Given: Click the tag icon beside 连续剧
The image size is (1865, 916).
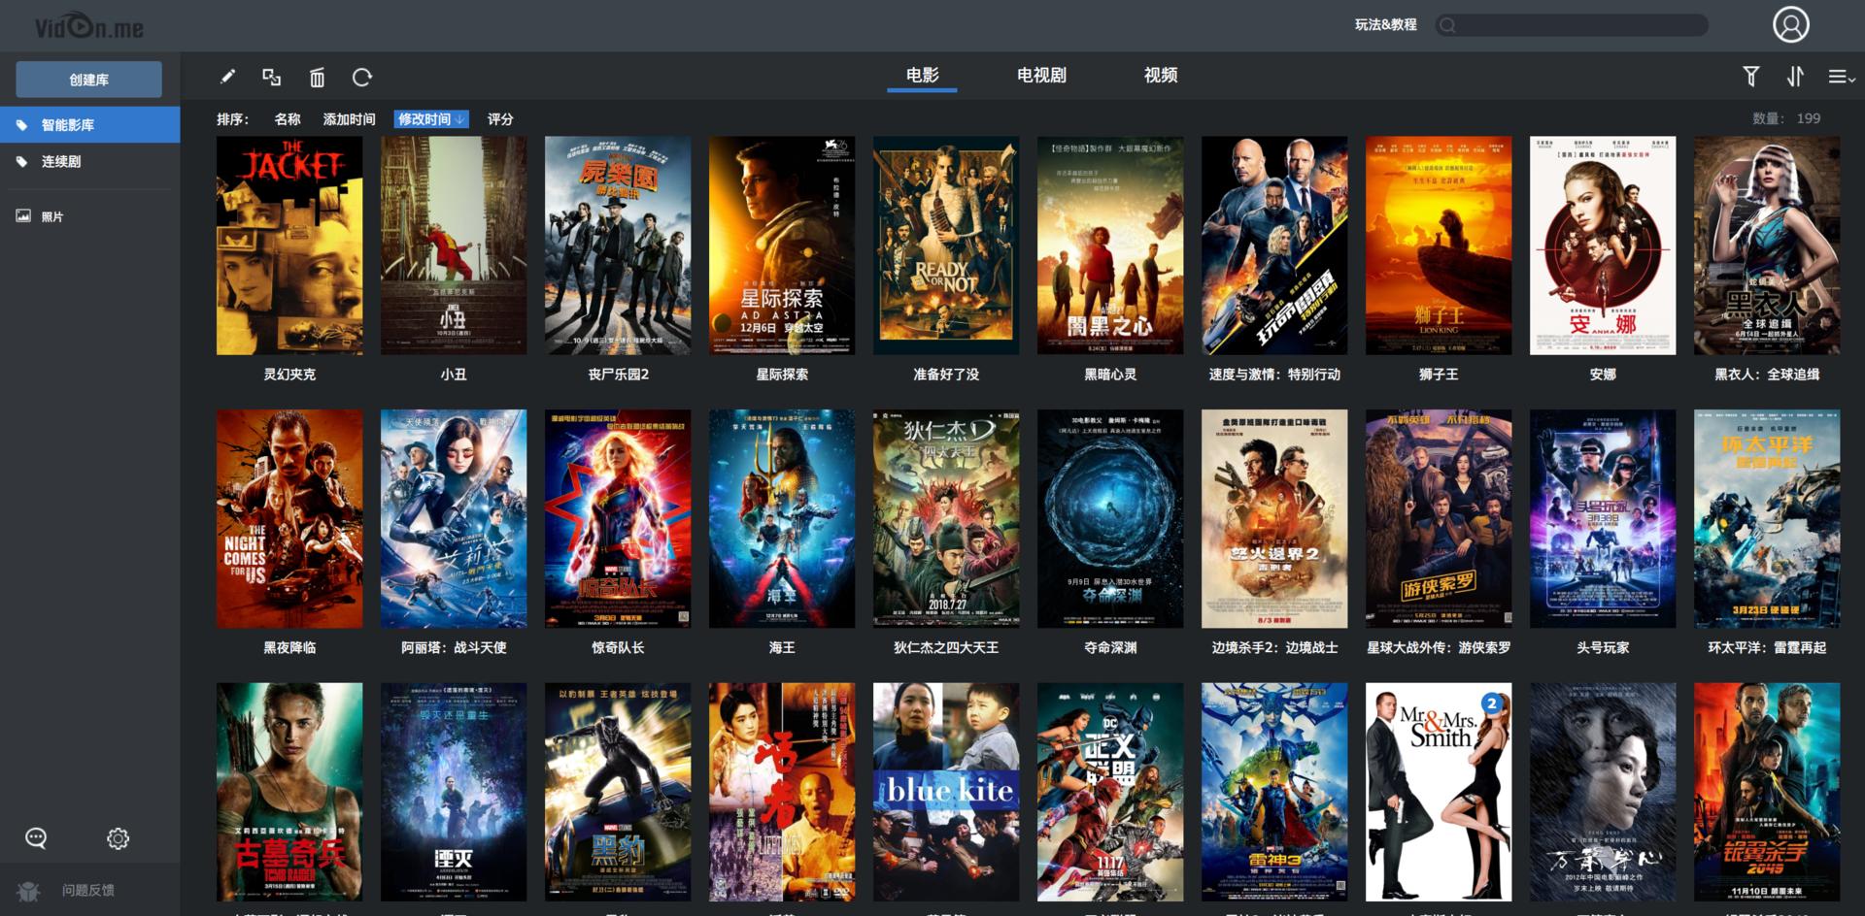Looking at the screenshot, I should (22, 162).
